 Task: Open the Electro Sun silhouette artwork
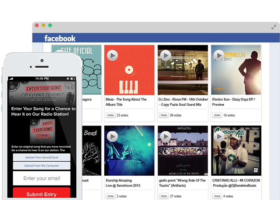pos(236,70)
